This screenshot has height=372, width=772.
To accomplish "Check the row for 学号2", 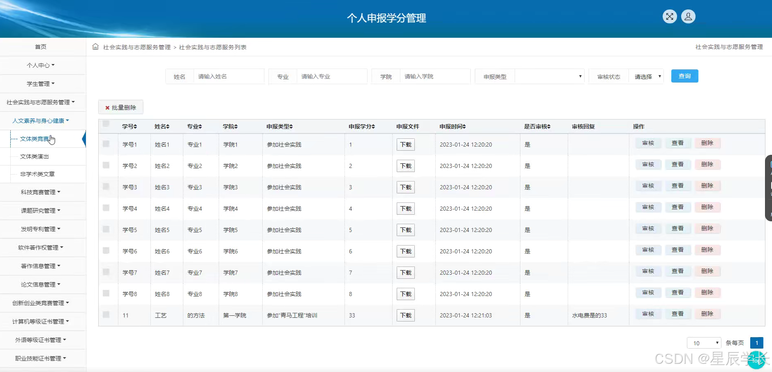I will [106, 165].
